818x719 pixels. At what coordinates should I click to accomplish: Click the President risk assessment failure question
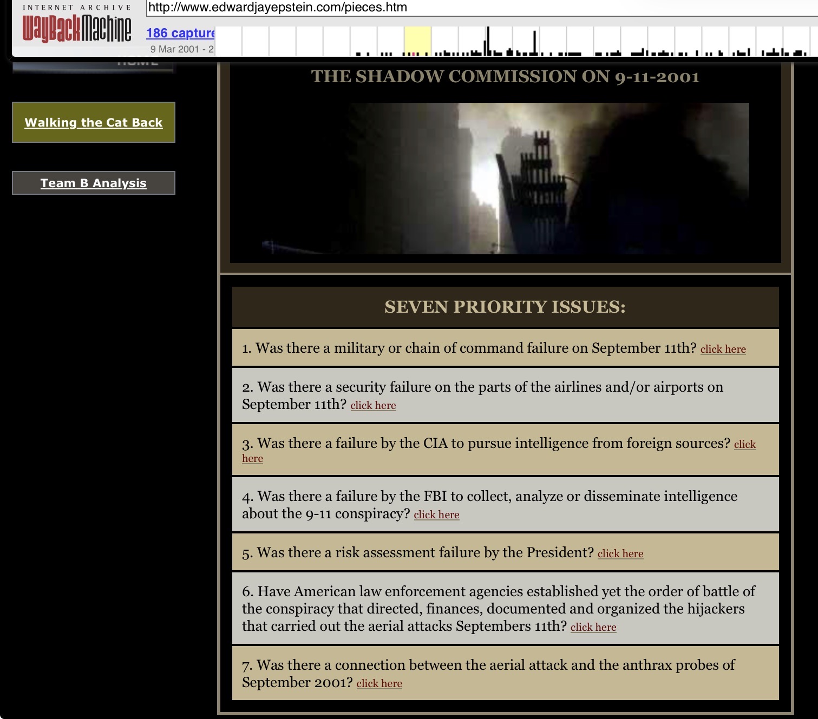point(418,552)
